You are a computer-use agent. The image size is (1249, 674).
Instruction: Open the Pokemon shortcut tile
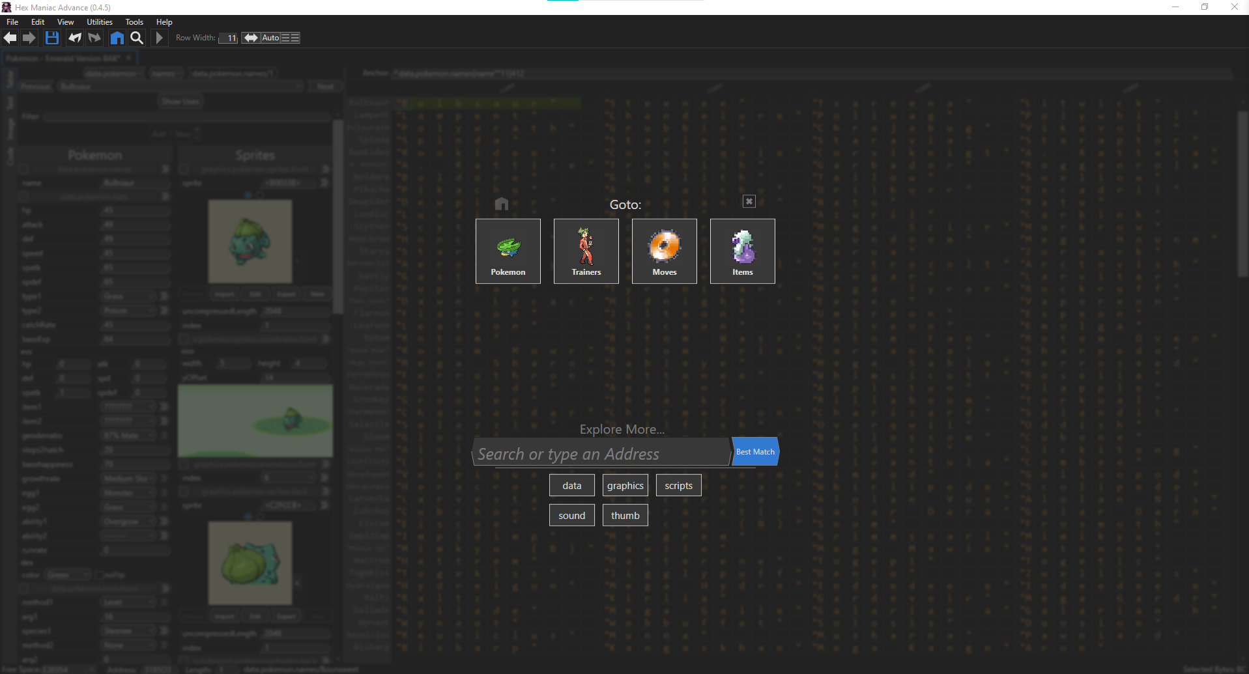(x=508, y=251)
